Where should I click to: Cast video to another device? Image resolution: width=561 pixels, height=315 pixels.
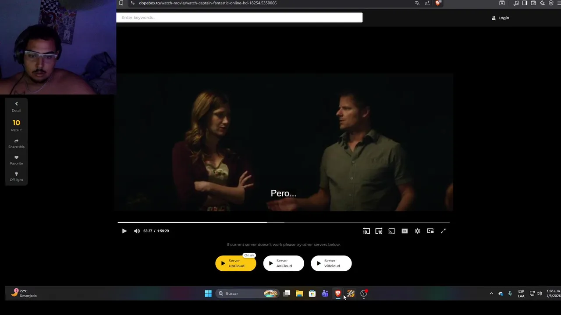click(x=392, y=231)
